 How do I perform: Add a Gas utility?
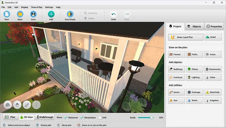(176, 100)
